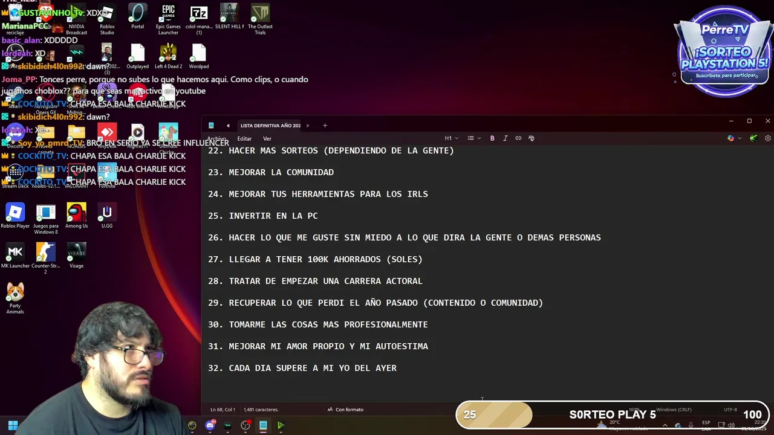Screen dimensions: 774x435
Task: Click the Notepad app icon in title bar
Action: pyautogui.click(x=211, y=126)
